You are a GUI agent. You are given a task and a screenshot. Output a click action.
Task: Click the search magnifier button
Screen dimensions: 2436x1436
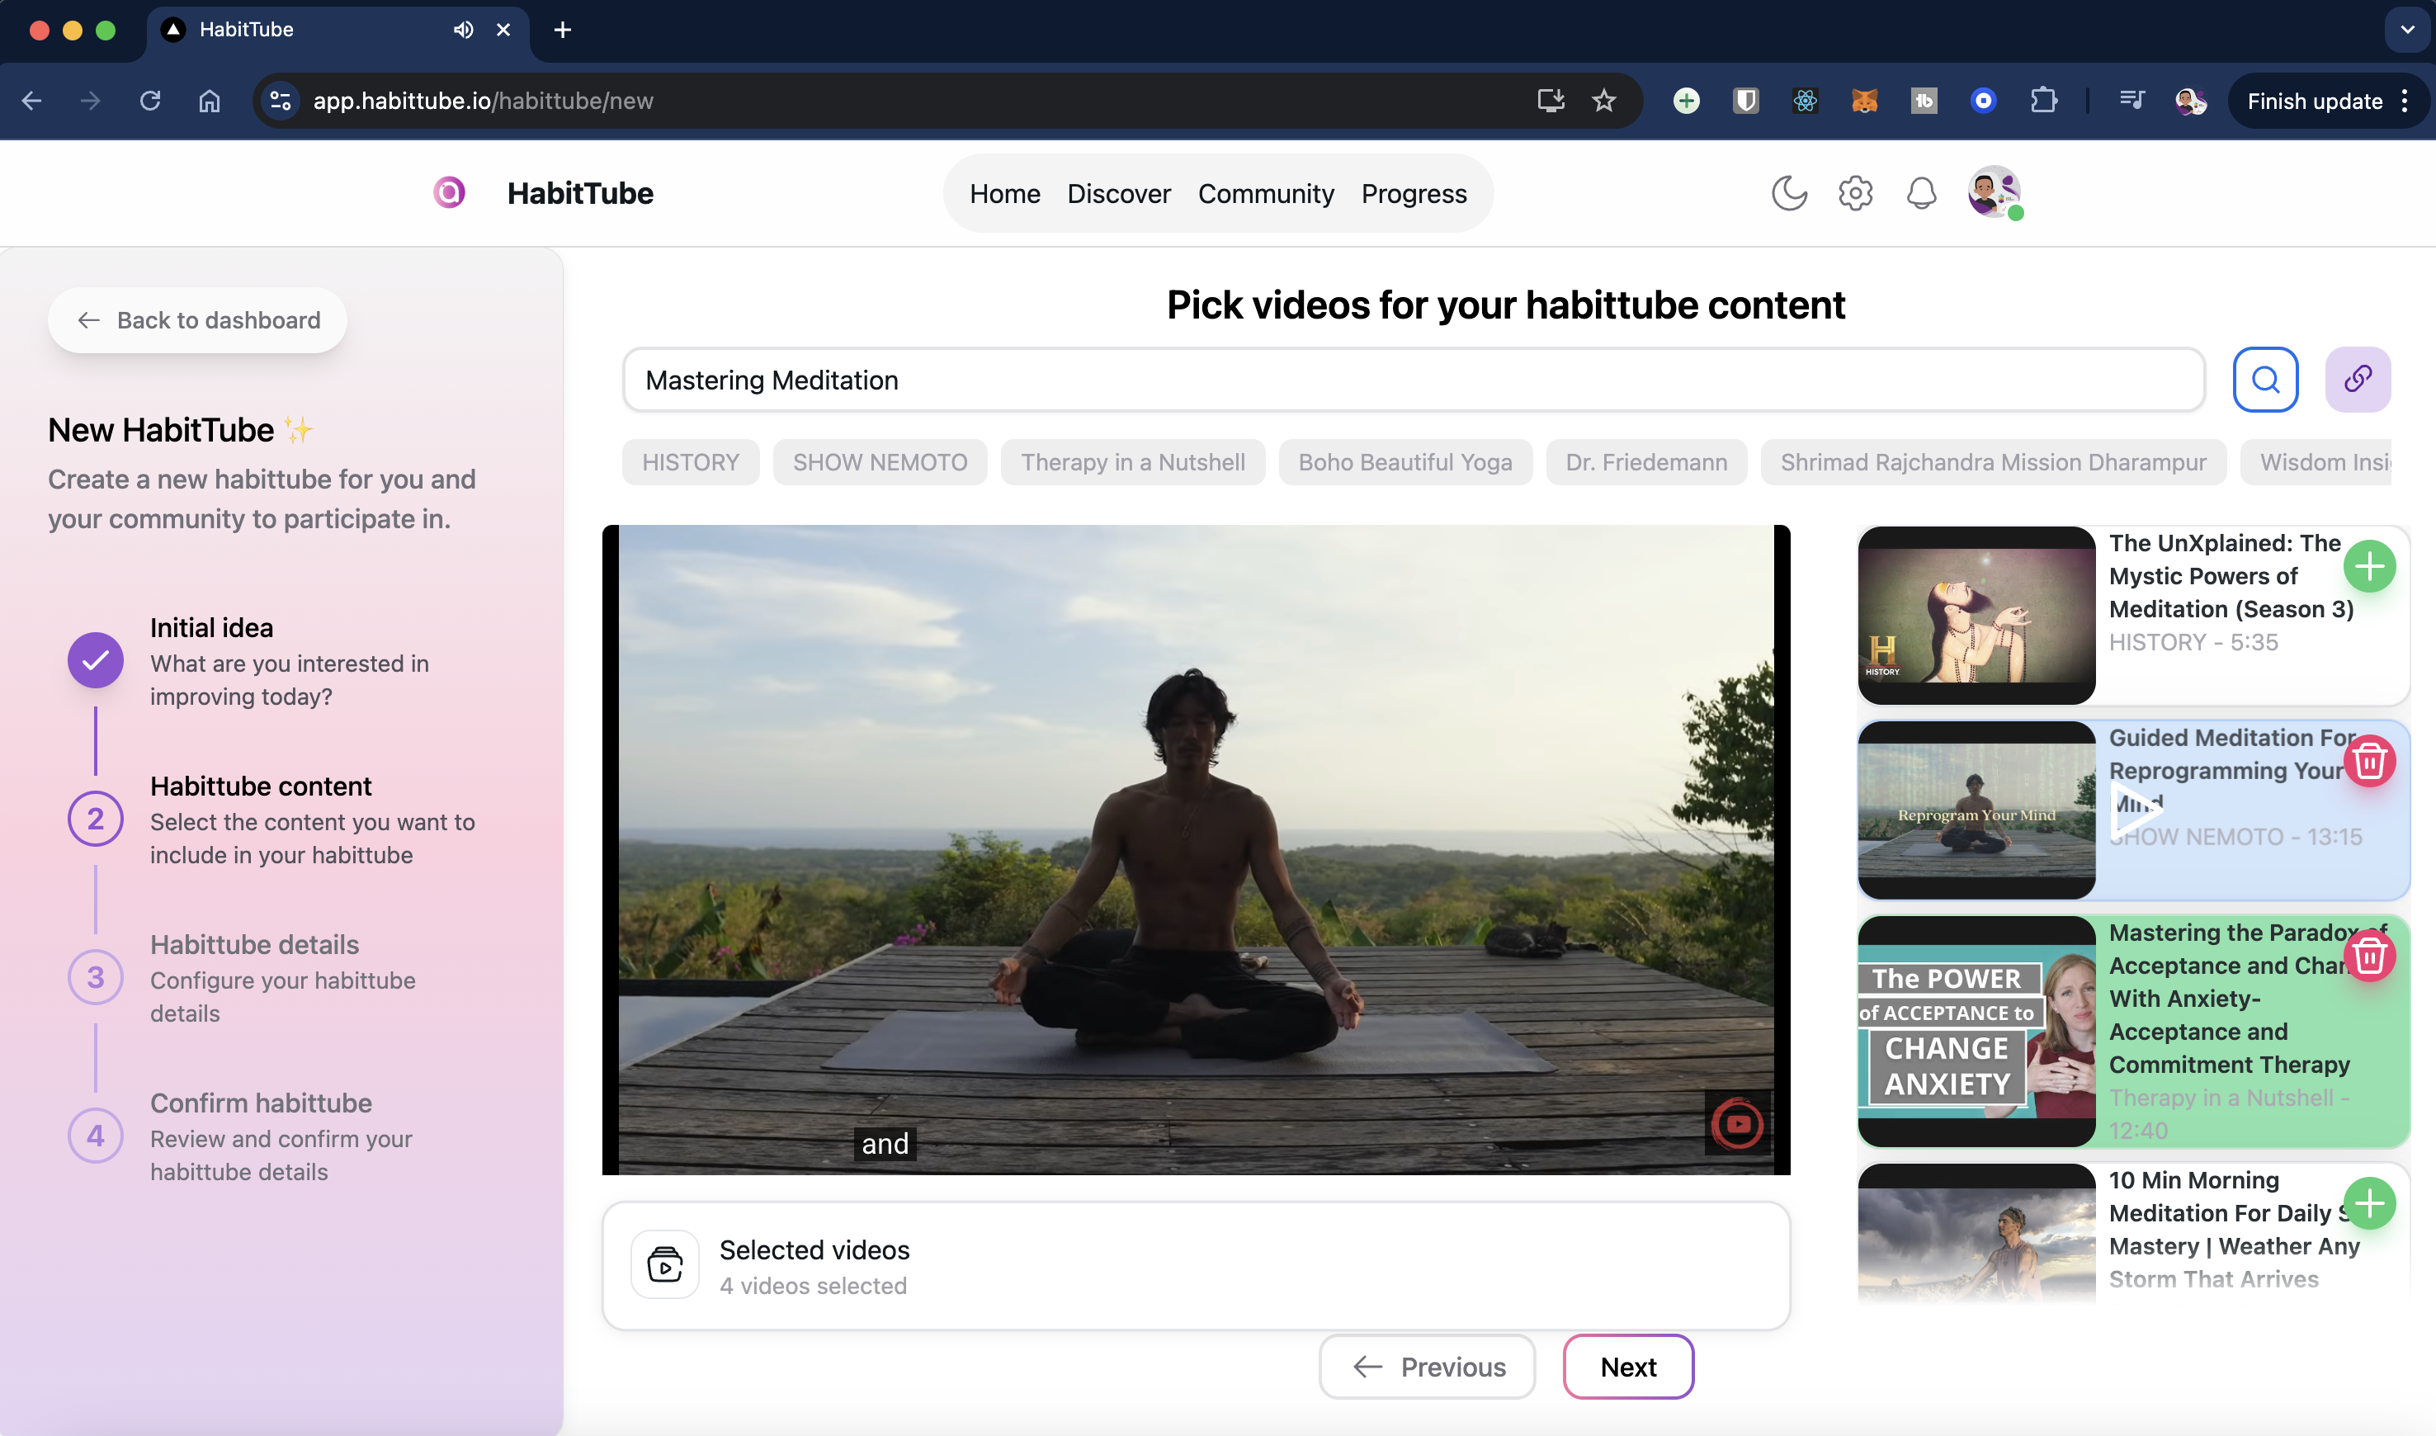(x=2264, y=380)
